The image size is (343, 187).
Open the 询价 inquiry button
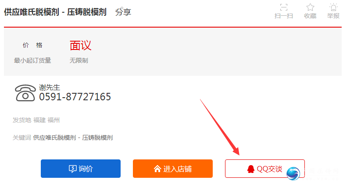[81, 169]
